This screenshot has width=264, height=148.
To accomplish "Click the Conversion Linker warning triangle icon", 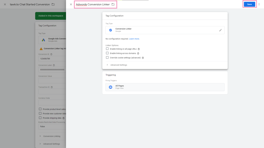I will (41, 49).
